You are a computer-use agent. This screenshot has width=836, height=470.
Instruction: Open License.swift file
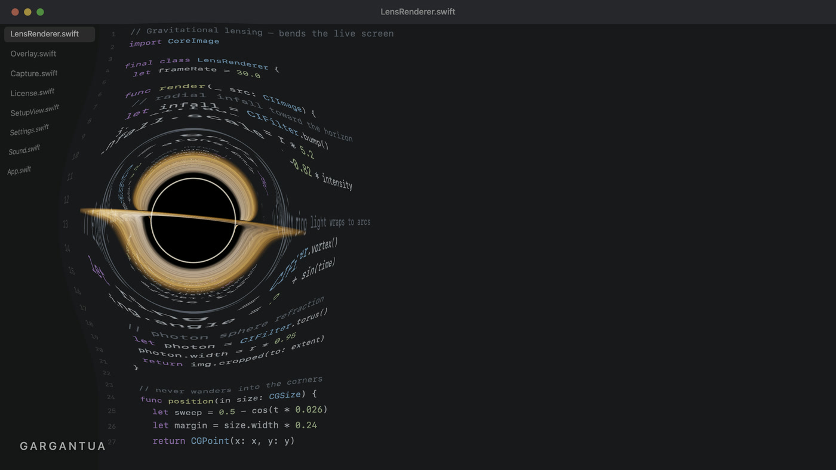tap(32, 92)
